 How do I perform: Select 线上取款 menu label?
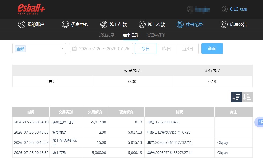point(156,24)
